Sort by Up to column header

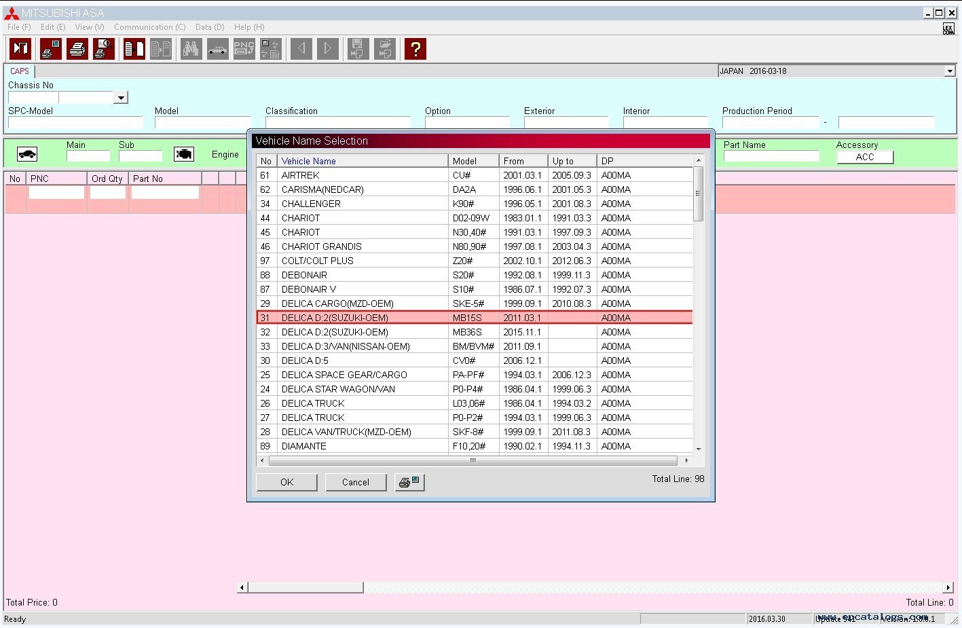[572, 161]
